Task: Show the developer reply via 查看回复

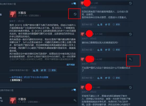Action: [x=16, y=80]
